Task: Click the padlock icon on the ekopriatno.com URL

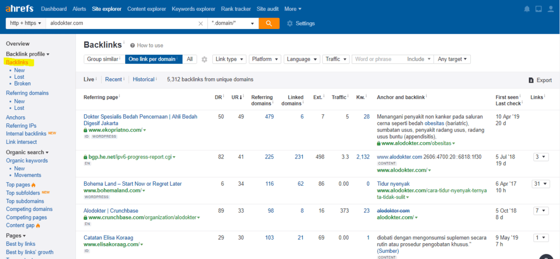Action: [x=85, y=130]
